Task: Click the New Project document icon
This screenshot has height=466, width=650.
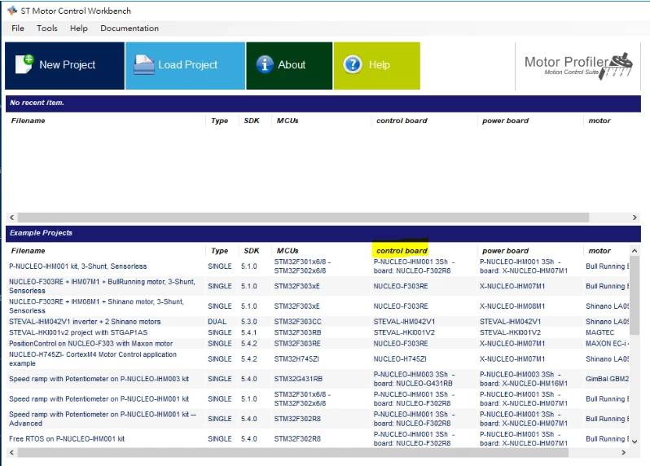Action: coord(24,64)
